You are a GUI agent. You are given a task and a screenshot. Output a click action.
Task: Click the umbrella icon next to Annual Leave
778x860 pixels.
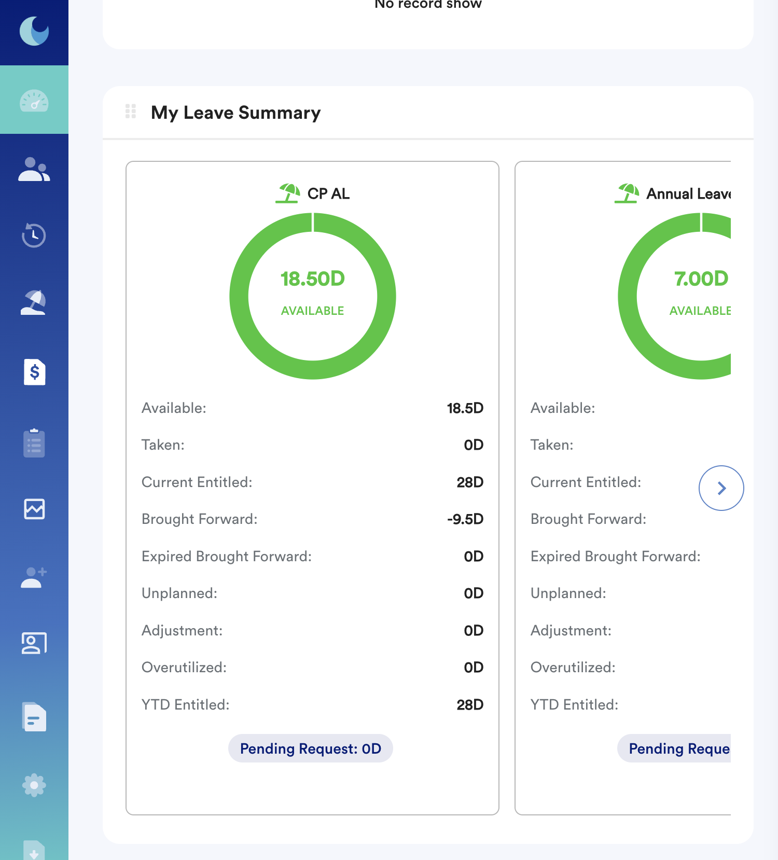click(627, 193)
